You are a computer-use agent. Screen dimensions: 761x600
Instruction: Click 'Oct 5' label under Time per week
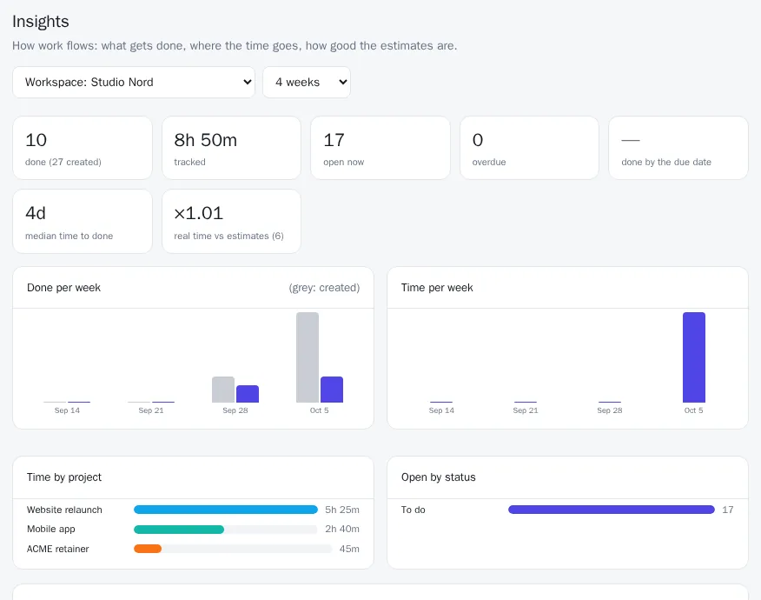(x=693, y=410)
